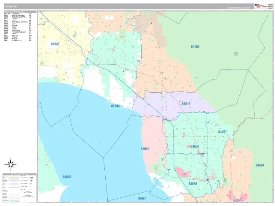Click the 84057 ZIP code label
This screenshot has height=206, width=275.
click(x=195, y=146)
